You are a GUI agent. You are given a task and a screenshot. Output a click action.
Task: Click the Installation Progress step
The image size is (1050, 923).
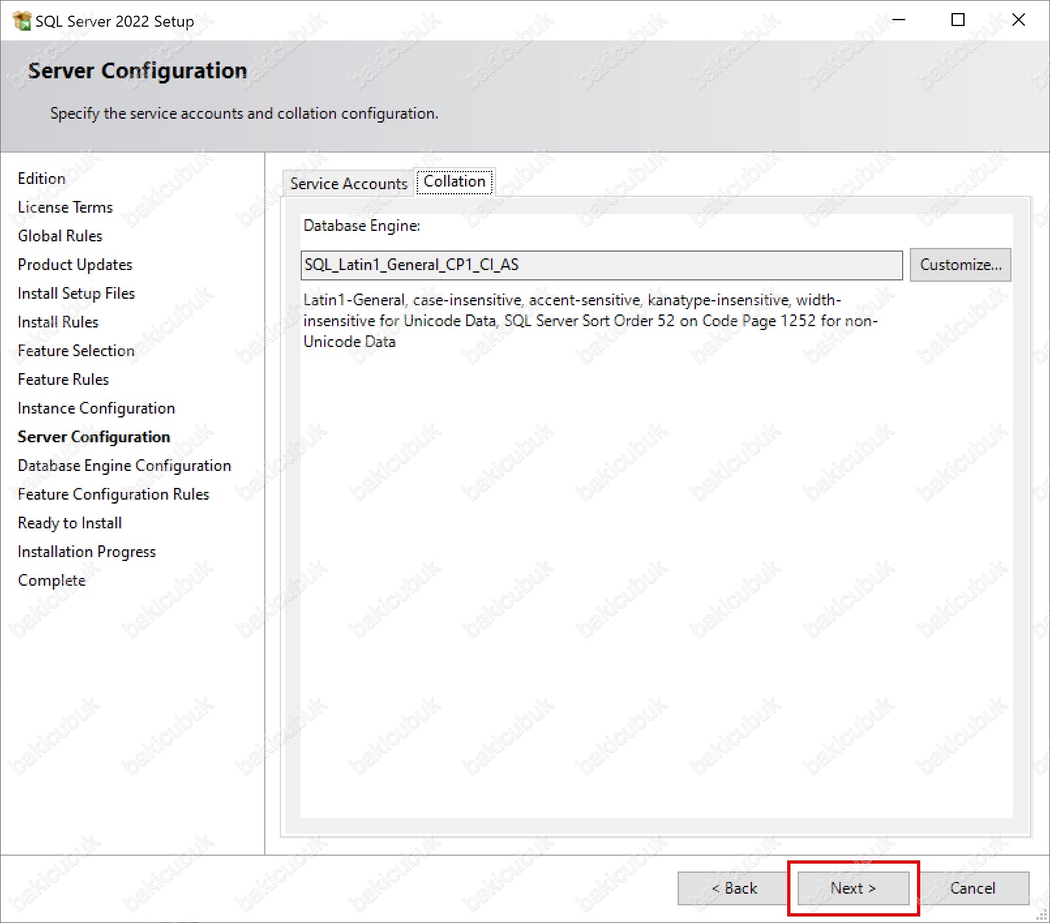tap(87, 552)
